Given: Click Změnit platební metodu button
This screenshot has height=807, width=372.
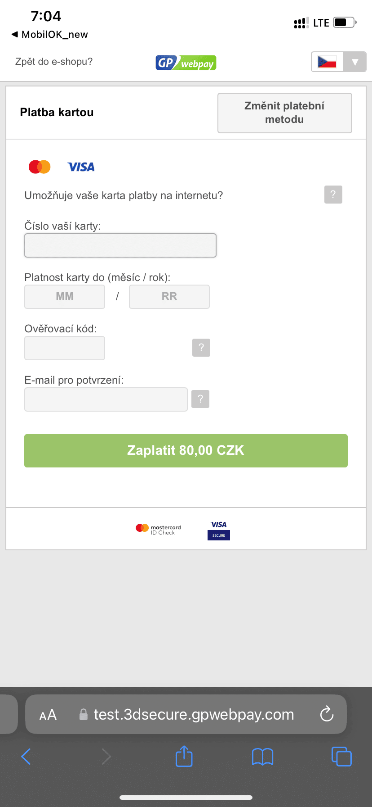Looking at the screenshot, I should click(285, 113).
